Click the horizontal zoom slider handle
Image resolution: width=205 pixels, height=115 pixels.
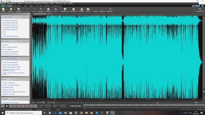pyautogui.click(x=158, y=103)
